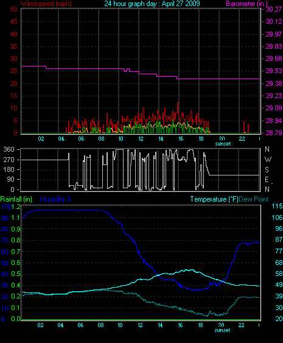Click hour label 06 below the humidity chart
283x343 pixels.
(80, 325)
